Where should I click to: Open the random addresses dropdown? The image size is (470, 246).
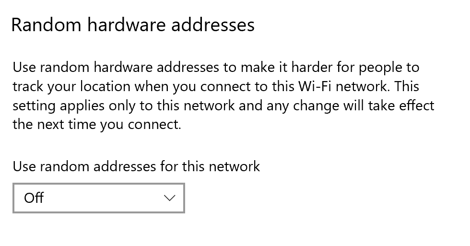[x=98, y=198]
